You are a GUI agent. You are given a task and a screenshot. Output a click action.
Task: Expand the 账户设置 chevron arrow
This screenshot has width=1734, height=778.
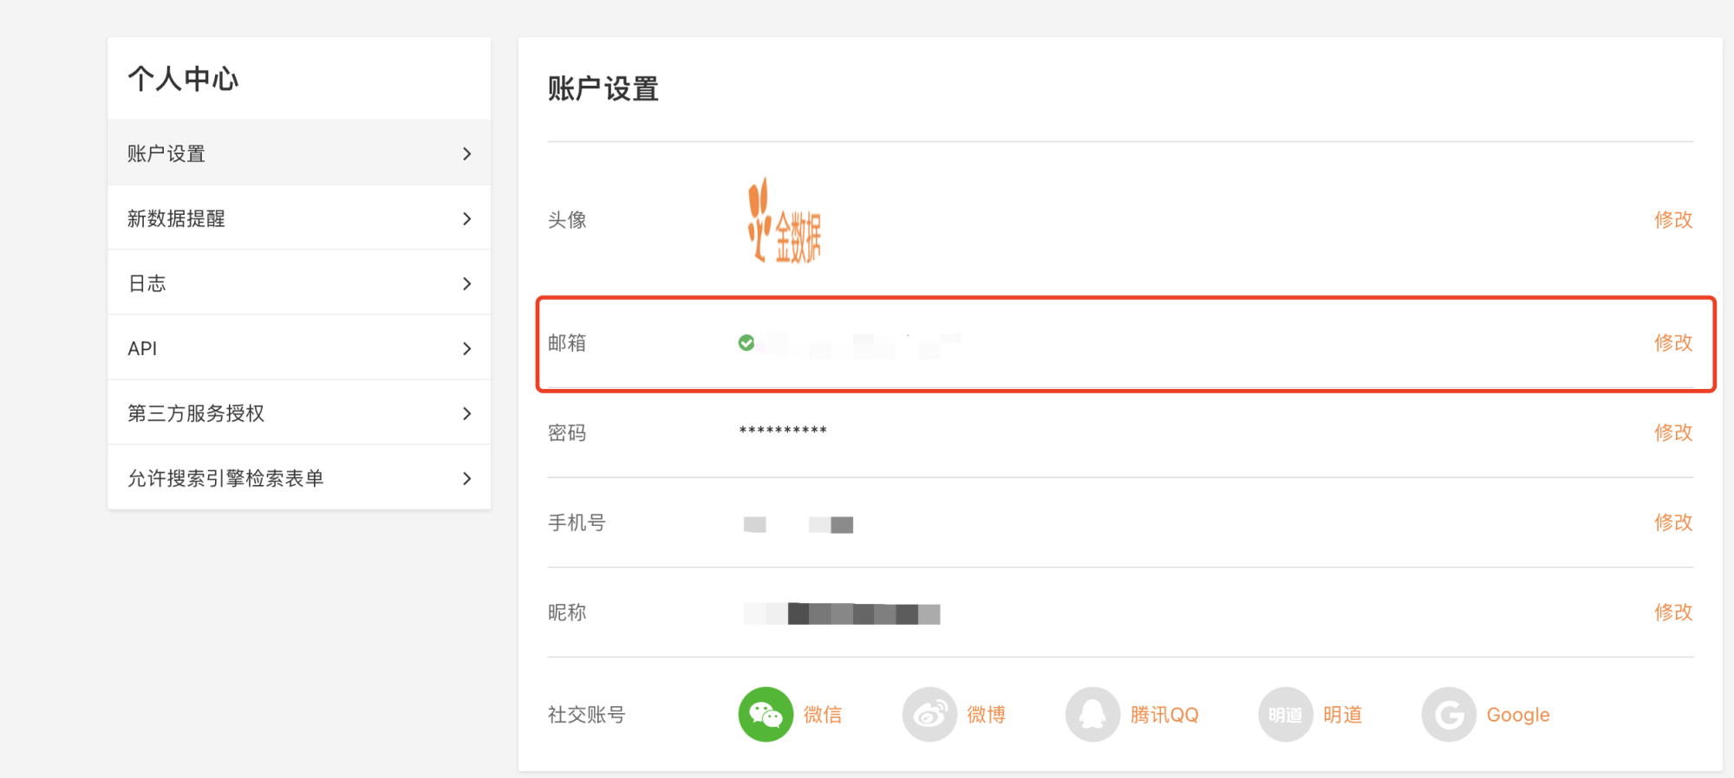click(x=467, y=153)
